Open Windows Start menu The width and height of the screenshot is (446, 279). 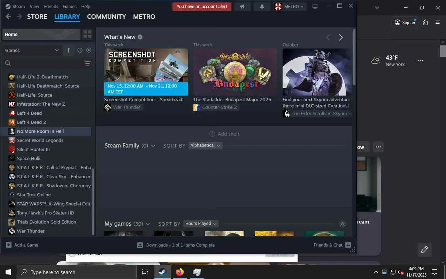pos(8,272)
